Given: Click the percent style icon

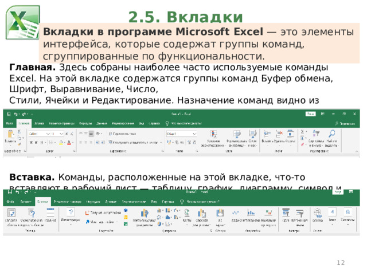Looking at the screenshot, I should [177, 142].
